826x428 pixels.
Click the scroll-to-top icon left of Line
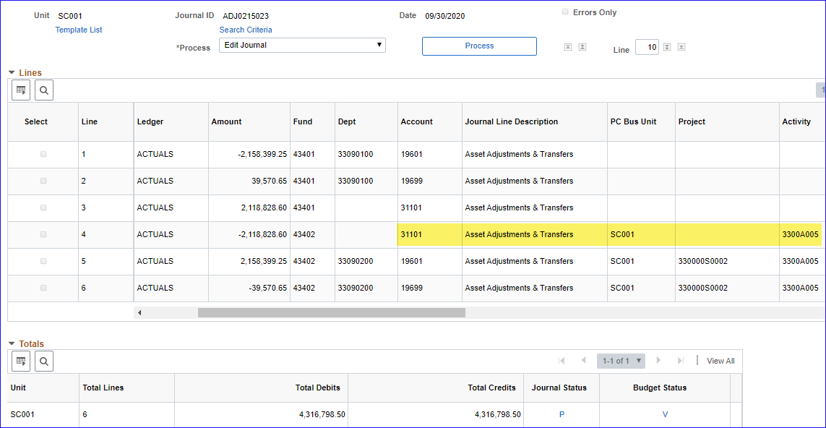(x=568, y=47)
